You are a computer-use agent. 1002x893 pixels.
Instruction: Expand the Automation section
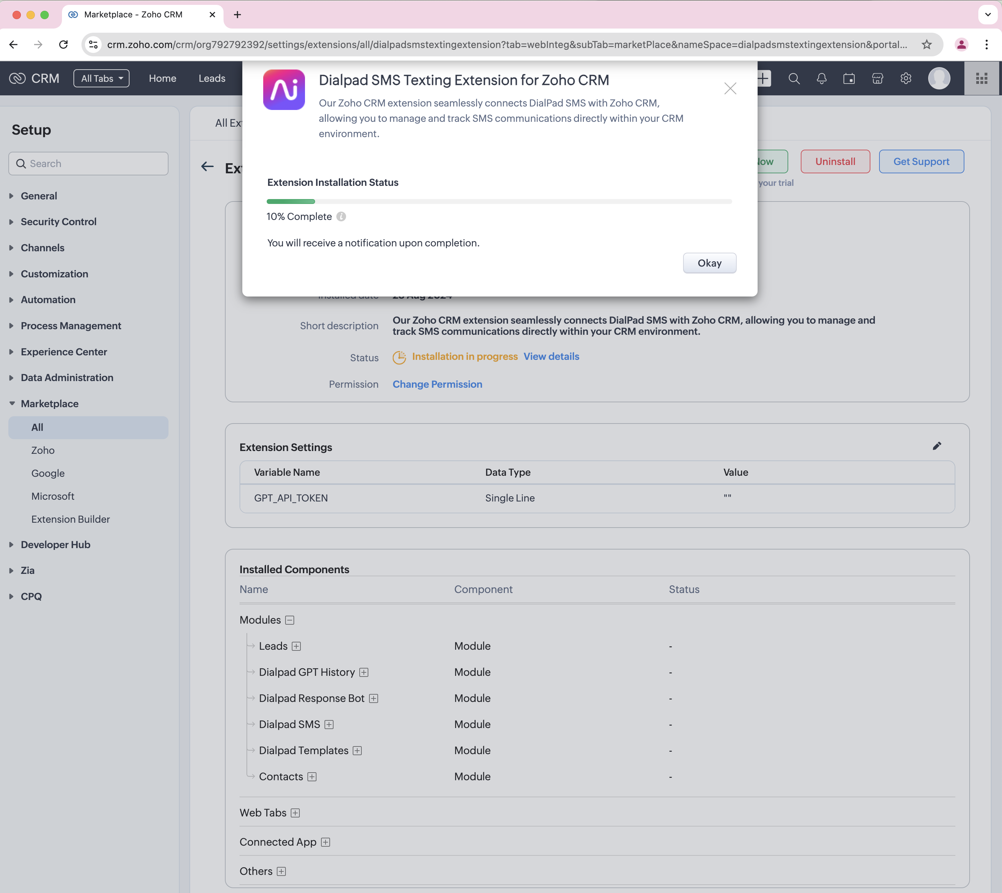pos(48,300)
